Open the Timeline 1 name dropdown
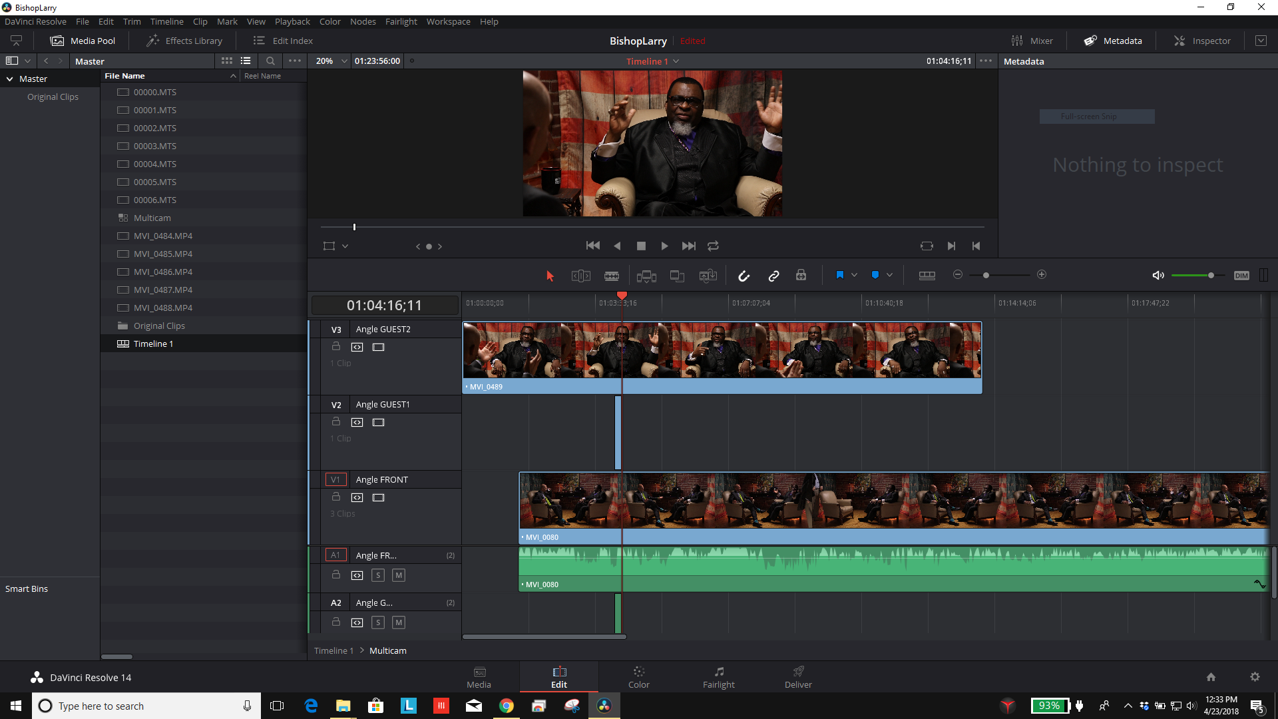1278x719 pixels. (676, 61)
